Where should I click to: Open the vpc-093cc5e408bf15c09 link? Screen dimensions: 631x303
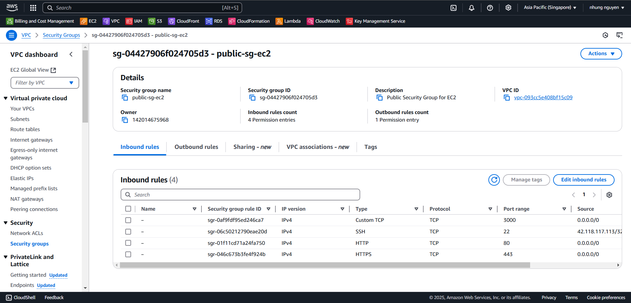click(x=543, y=98)
